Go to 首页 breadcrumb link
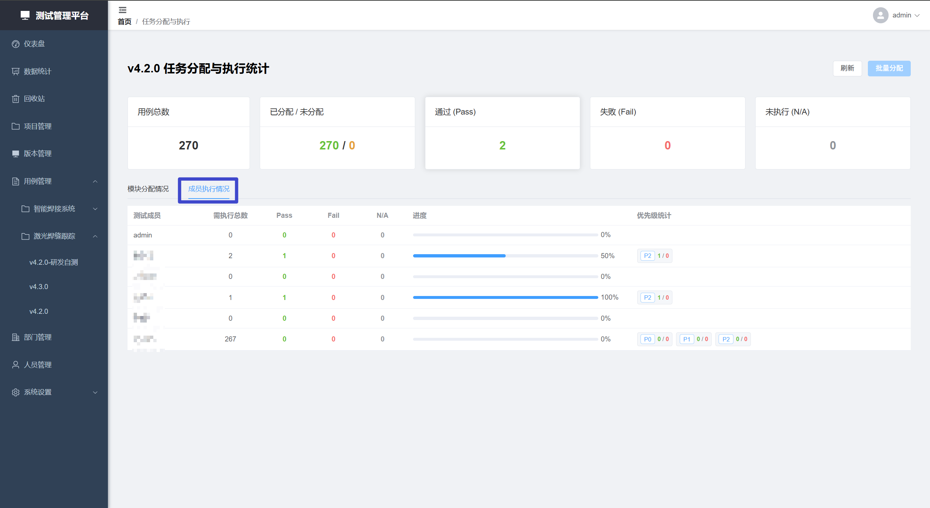Screen dimensions: 930x508 coord(125,22)
